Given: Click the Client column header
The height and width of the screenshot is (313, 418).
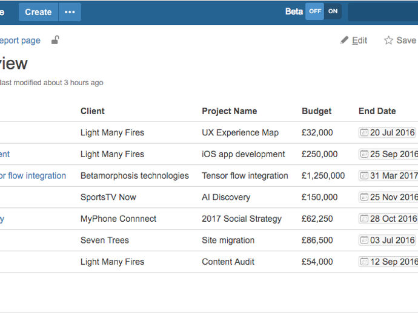Looking at the screenshot, I should pos(93,111).
